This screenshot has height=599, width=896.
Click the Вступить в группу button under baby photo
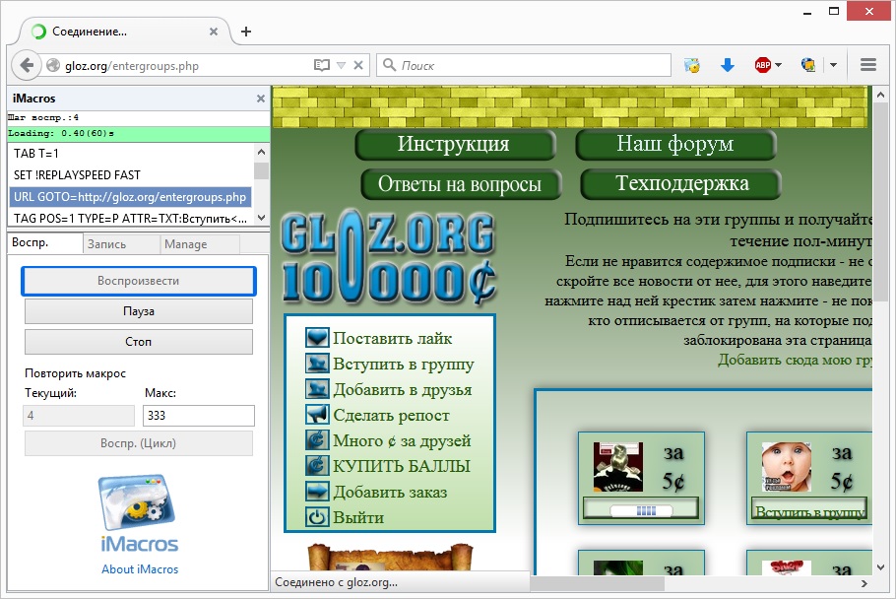(x=810, y=510)
